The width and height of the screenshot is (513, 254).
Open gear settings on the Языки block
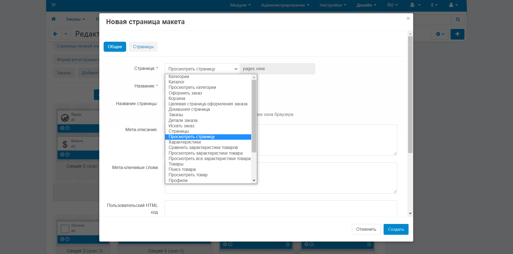click(62, 128)
